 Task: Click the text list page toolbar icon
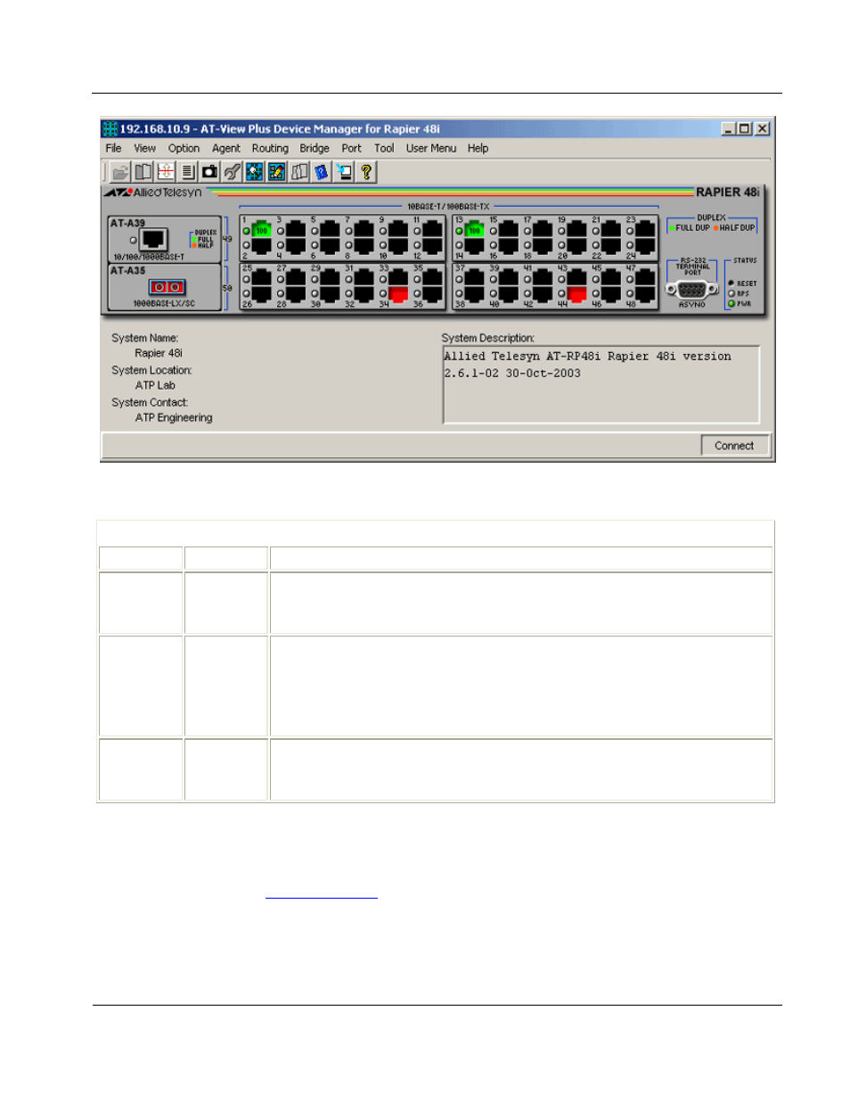pyautogui.click(x=187, y=172)
